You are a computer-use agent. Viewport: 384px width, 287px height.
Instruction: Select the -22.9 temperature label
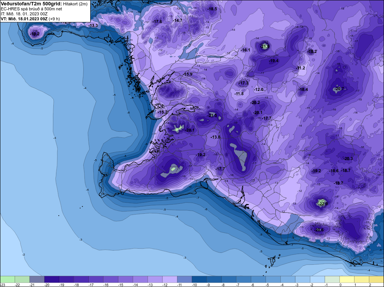[323, 204]
